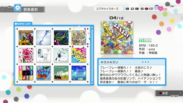Image resolution: width=183 pixels, height=103 pixels.
Task: Click the UNIT label
Action: [172, 6]
